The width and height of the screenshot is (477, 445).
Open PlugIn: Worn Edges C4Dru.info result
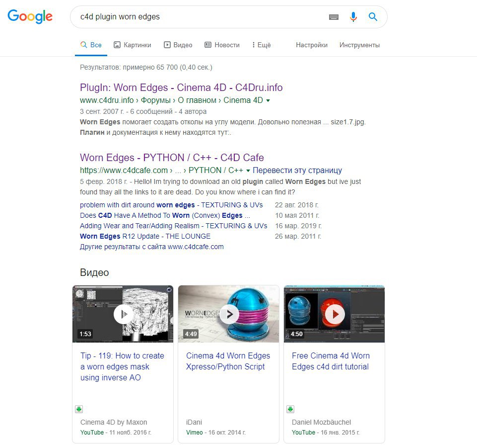181,88
